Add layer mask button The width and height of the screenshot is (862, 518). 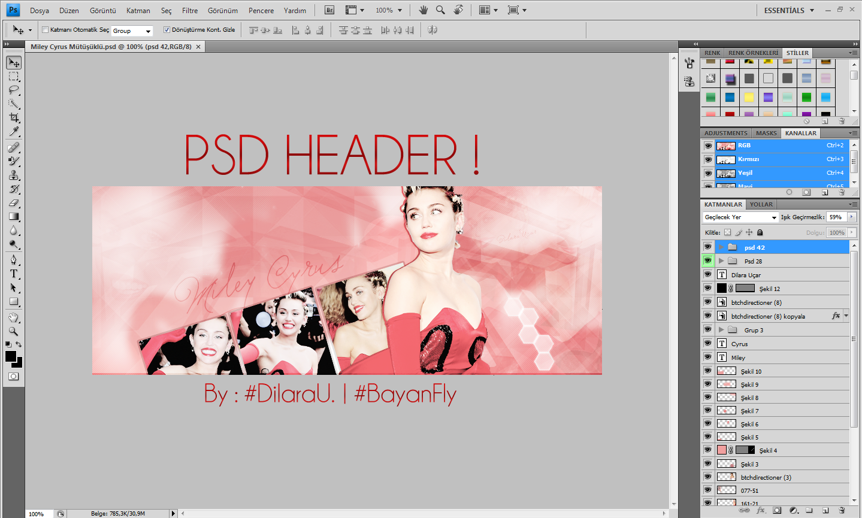point(777,511)
